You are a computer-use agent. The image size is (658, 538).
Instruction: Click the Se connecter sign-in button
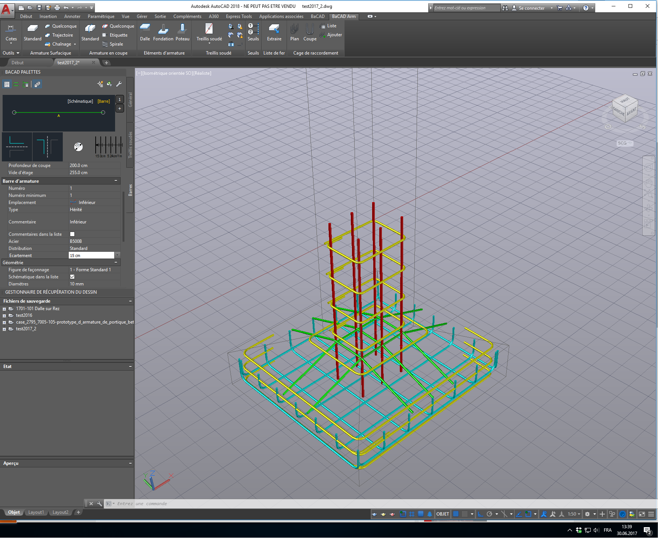[x=531, y=8]
